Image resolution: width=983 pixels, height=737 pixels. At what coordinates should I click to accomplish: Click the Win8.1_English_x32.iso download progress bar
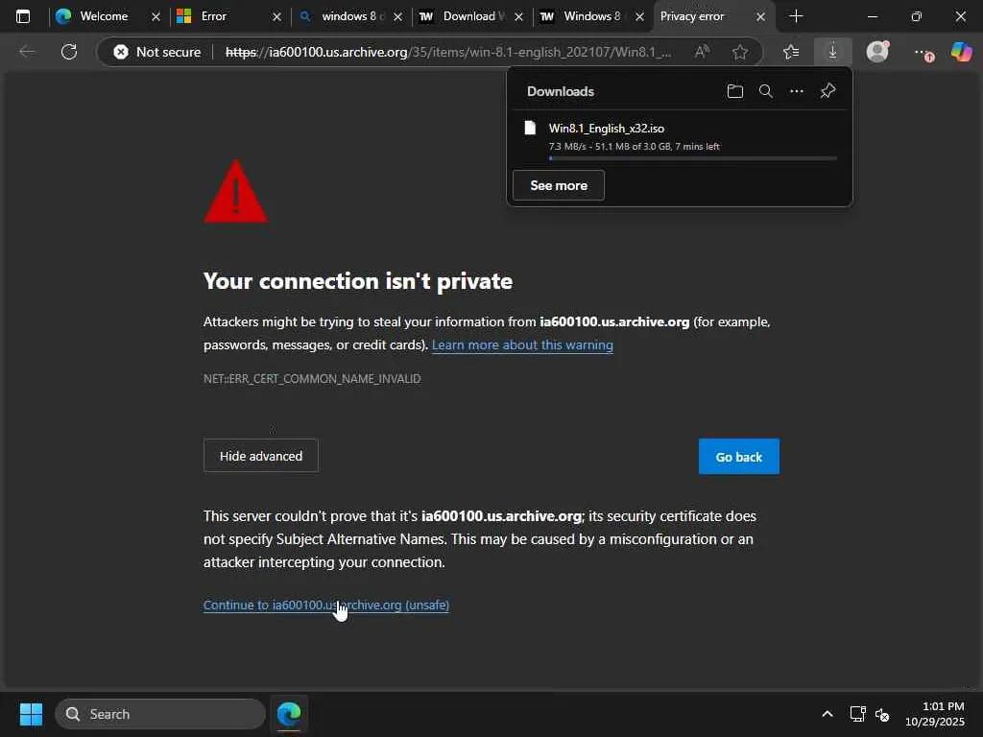point(692,158)
